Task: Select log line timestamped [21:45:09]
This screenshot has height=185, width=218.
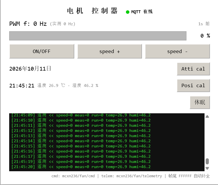Action: (x=81, y=115)
